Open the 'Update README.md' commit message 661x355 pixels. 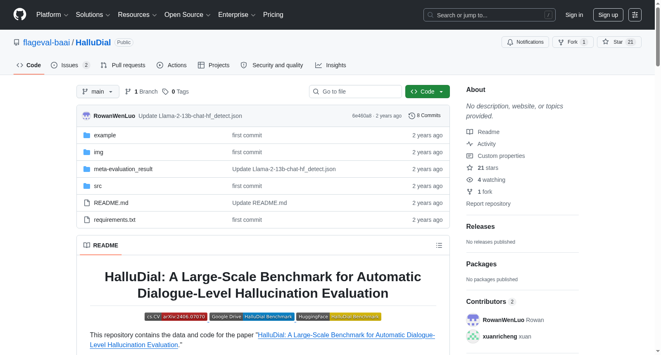click(259, 203)
